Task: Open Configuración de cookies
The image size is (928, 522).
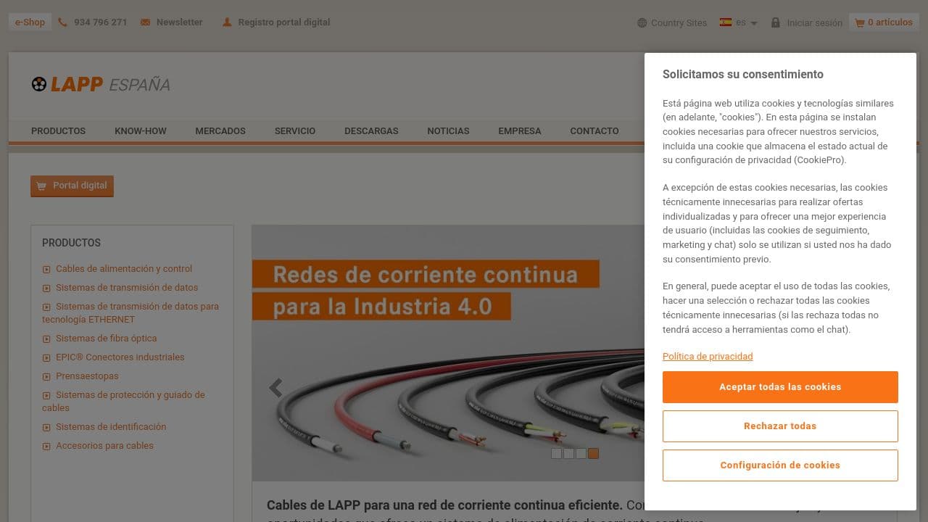Action: click(779, 465)
